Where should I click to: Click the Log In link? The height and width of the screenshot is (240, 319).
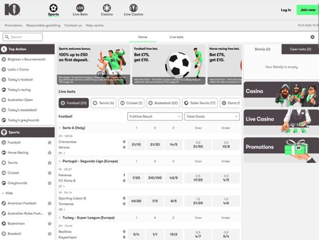pyautogui.click(x=286, y=10)
